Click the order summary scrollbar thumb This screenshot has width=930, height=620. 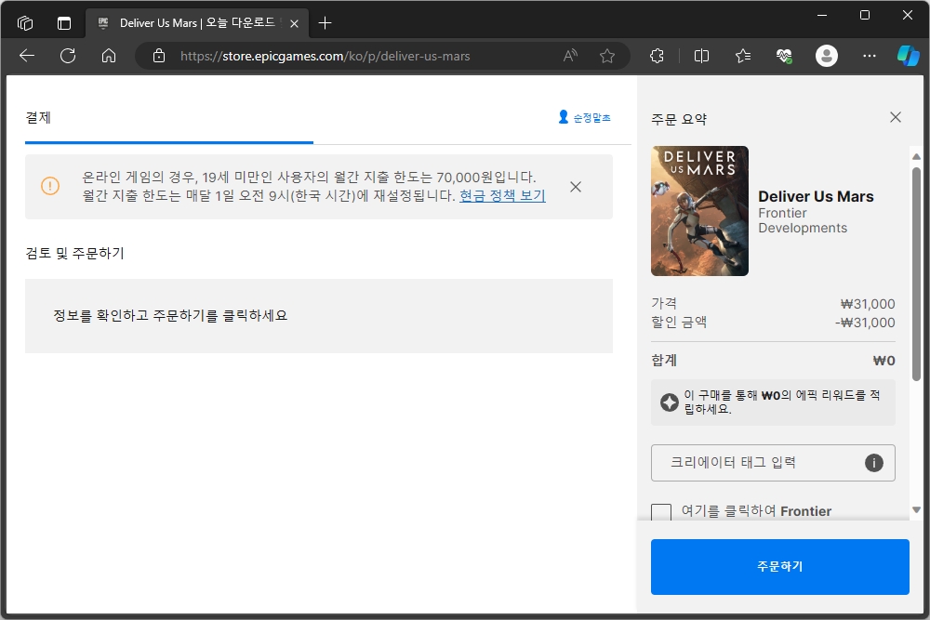point(916,274)
